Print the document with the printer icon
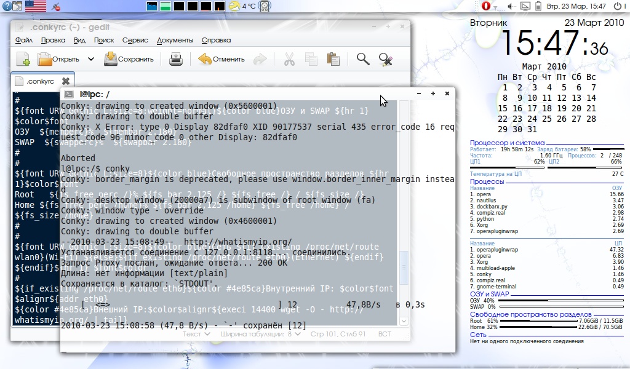The height and width of the screenshot is (369, 630). pos(175,59)
